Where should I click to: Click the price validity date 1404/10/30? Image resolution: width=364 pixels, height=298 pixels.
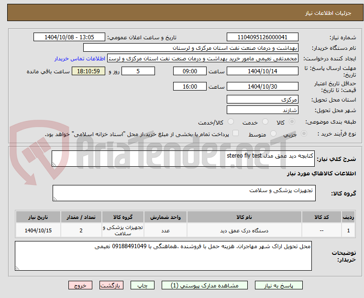tap(262, 86)
